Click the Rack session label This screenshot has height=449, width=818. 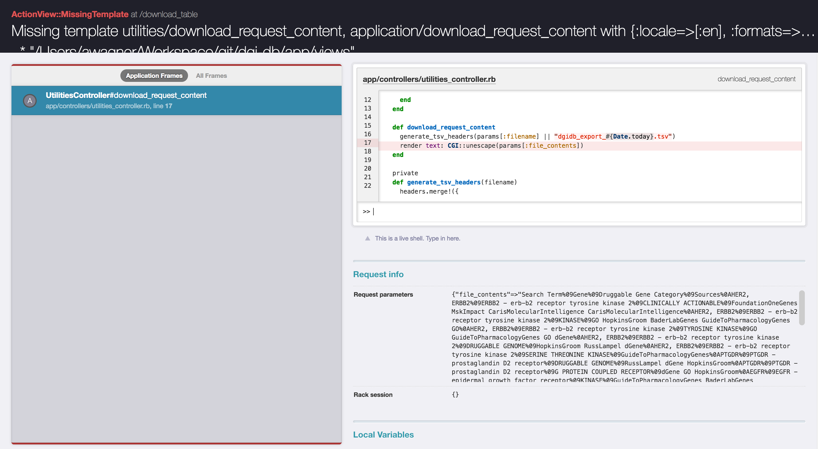(x=373, y=395)
